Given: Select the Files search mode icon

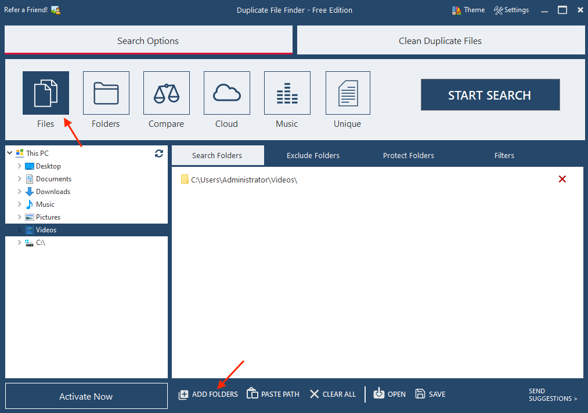Looking at the screenshot, I should coord(46,93).
